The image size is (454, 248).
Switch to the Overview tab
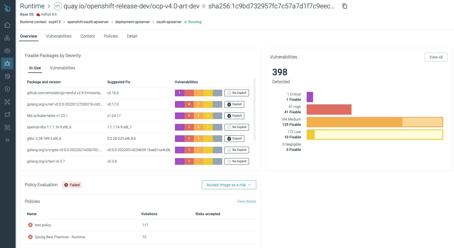tap(28, 36)
